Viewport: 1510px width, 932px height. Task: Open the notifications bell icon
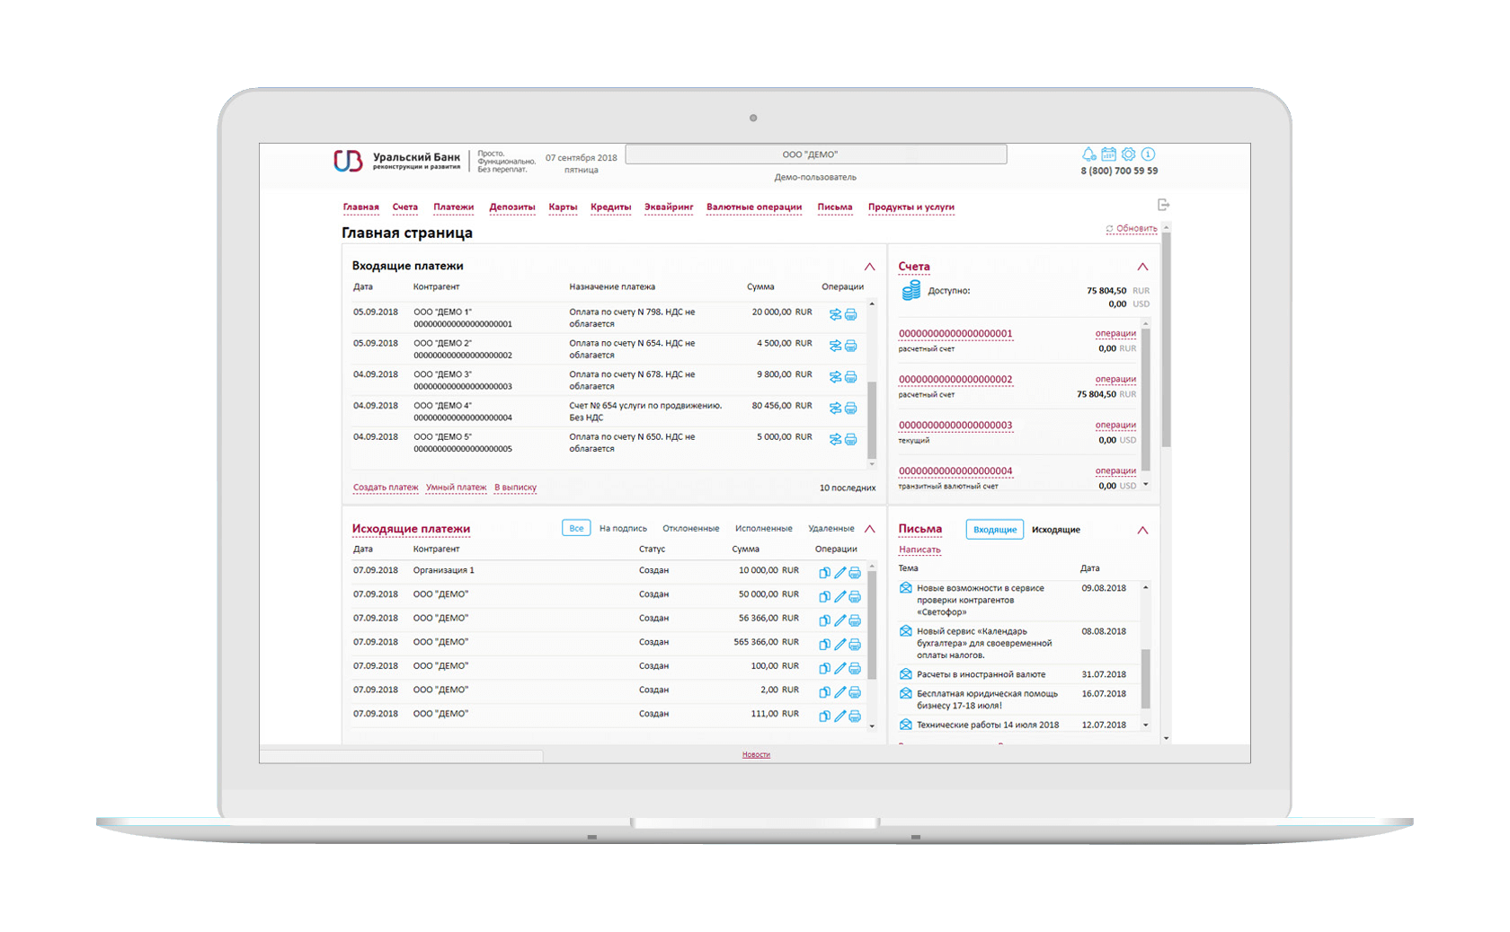click(1089, 154)
